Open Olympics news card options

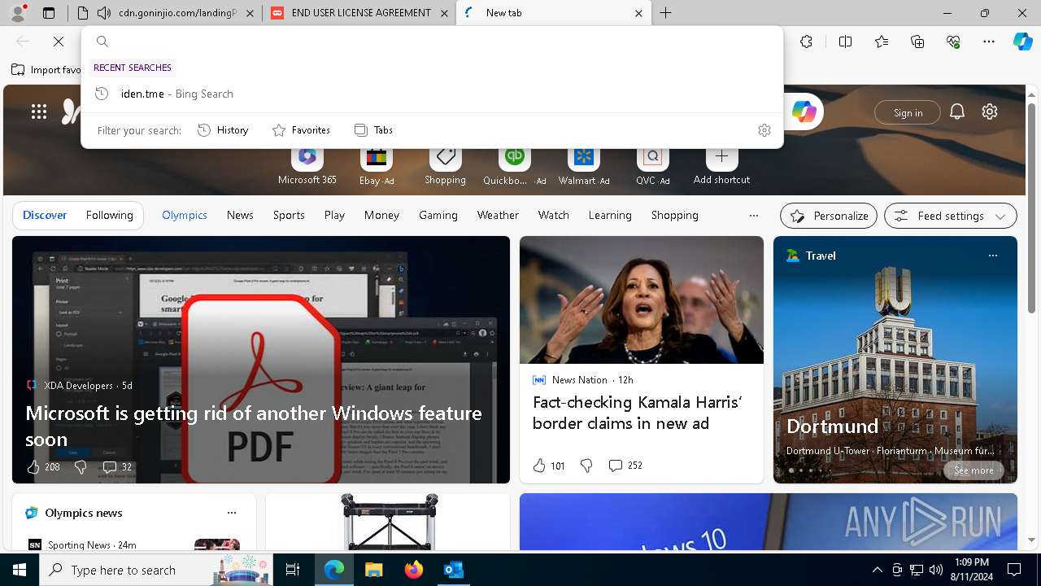[x=232, y=513]
